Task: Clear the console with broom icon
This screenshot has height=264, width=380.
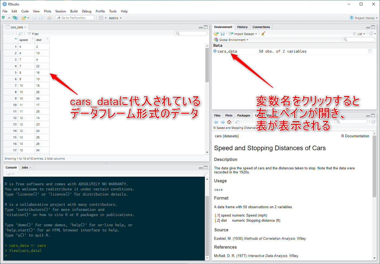Action: pos(205,174)
